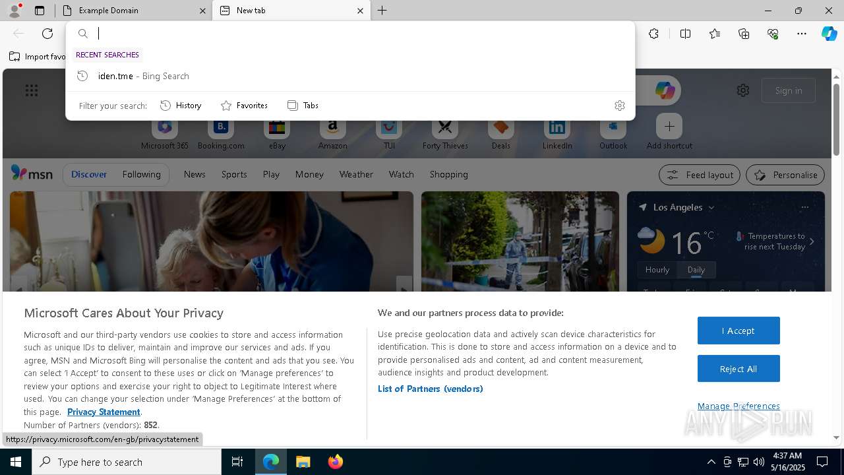Viewport: 844px width, 475px height.
Task: Open Firefox from the taskbar
Action: point(336,462)
